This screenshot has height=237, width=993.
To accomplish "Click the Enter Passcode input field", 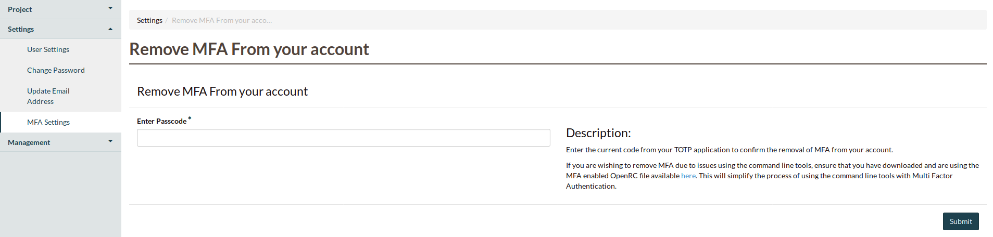I will tap(344, 138).
